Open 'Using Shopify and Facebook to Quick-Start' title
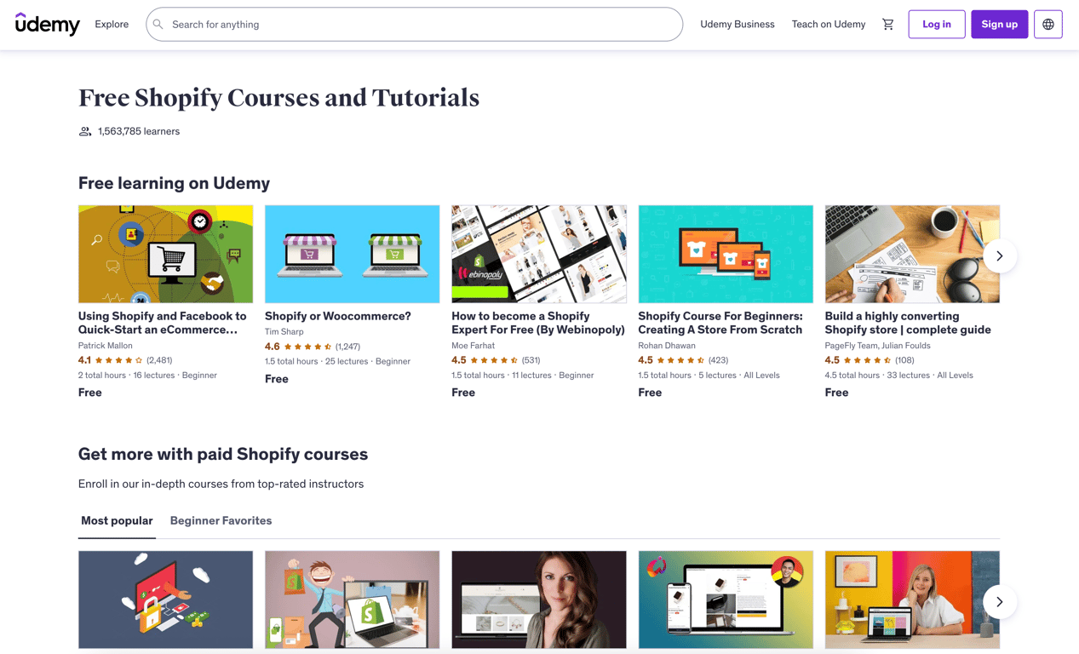 (163, 323)
